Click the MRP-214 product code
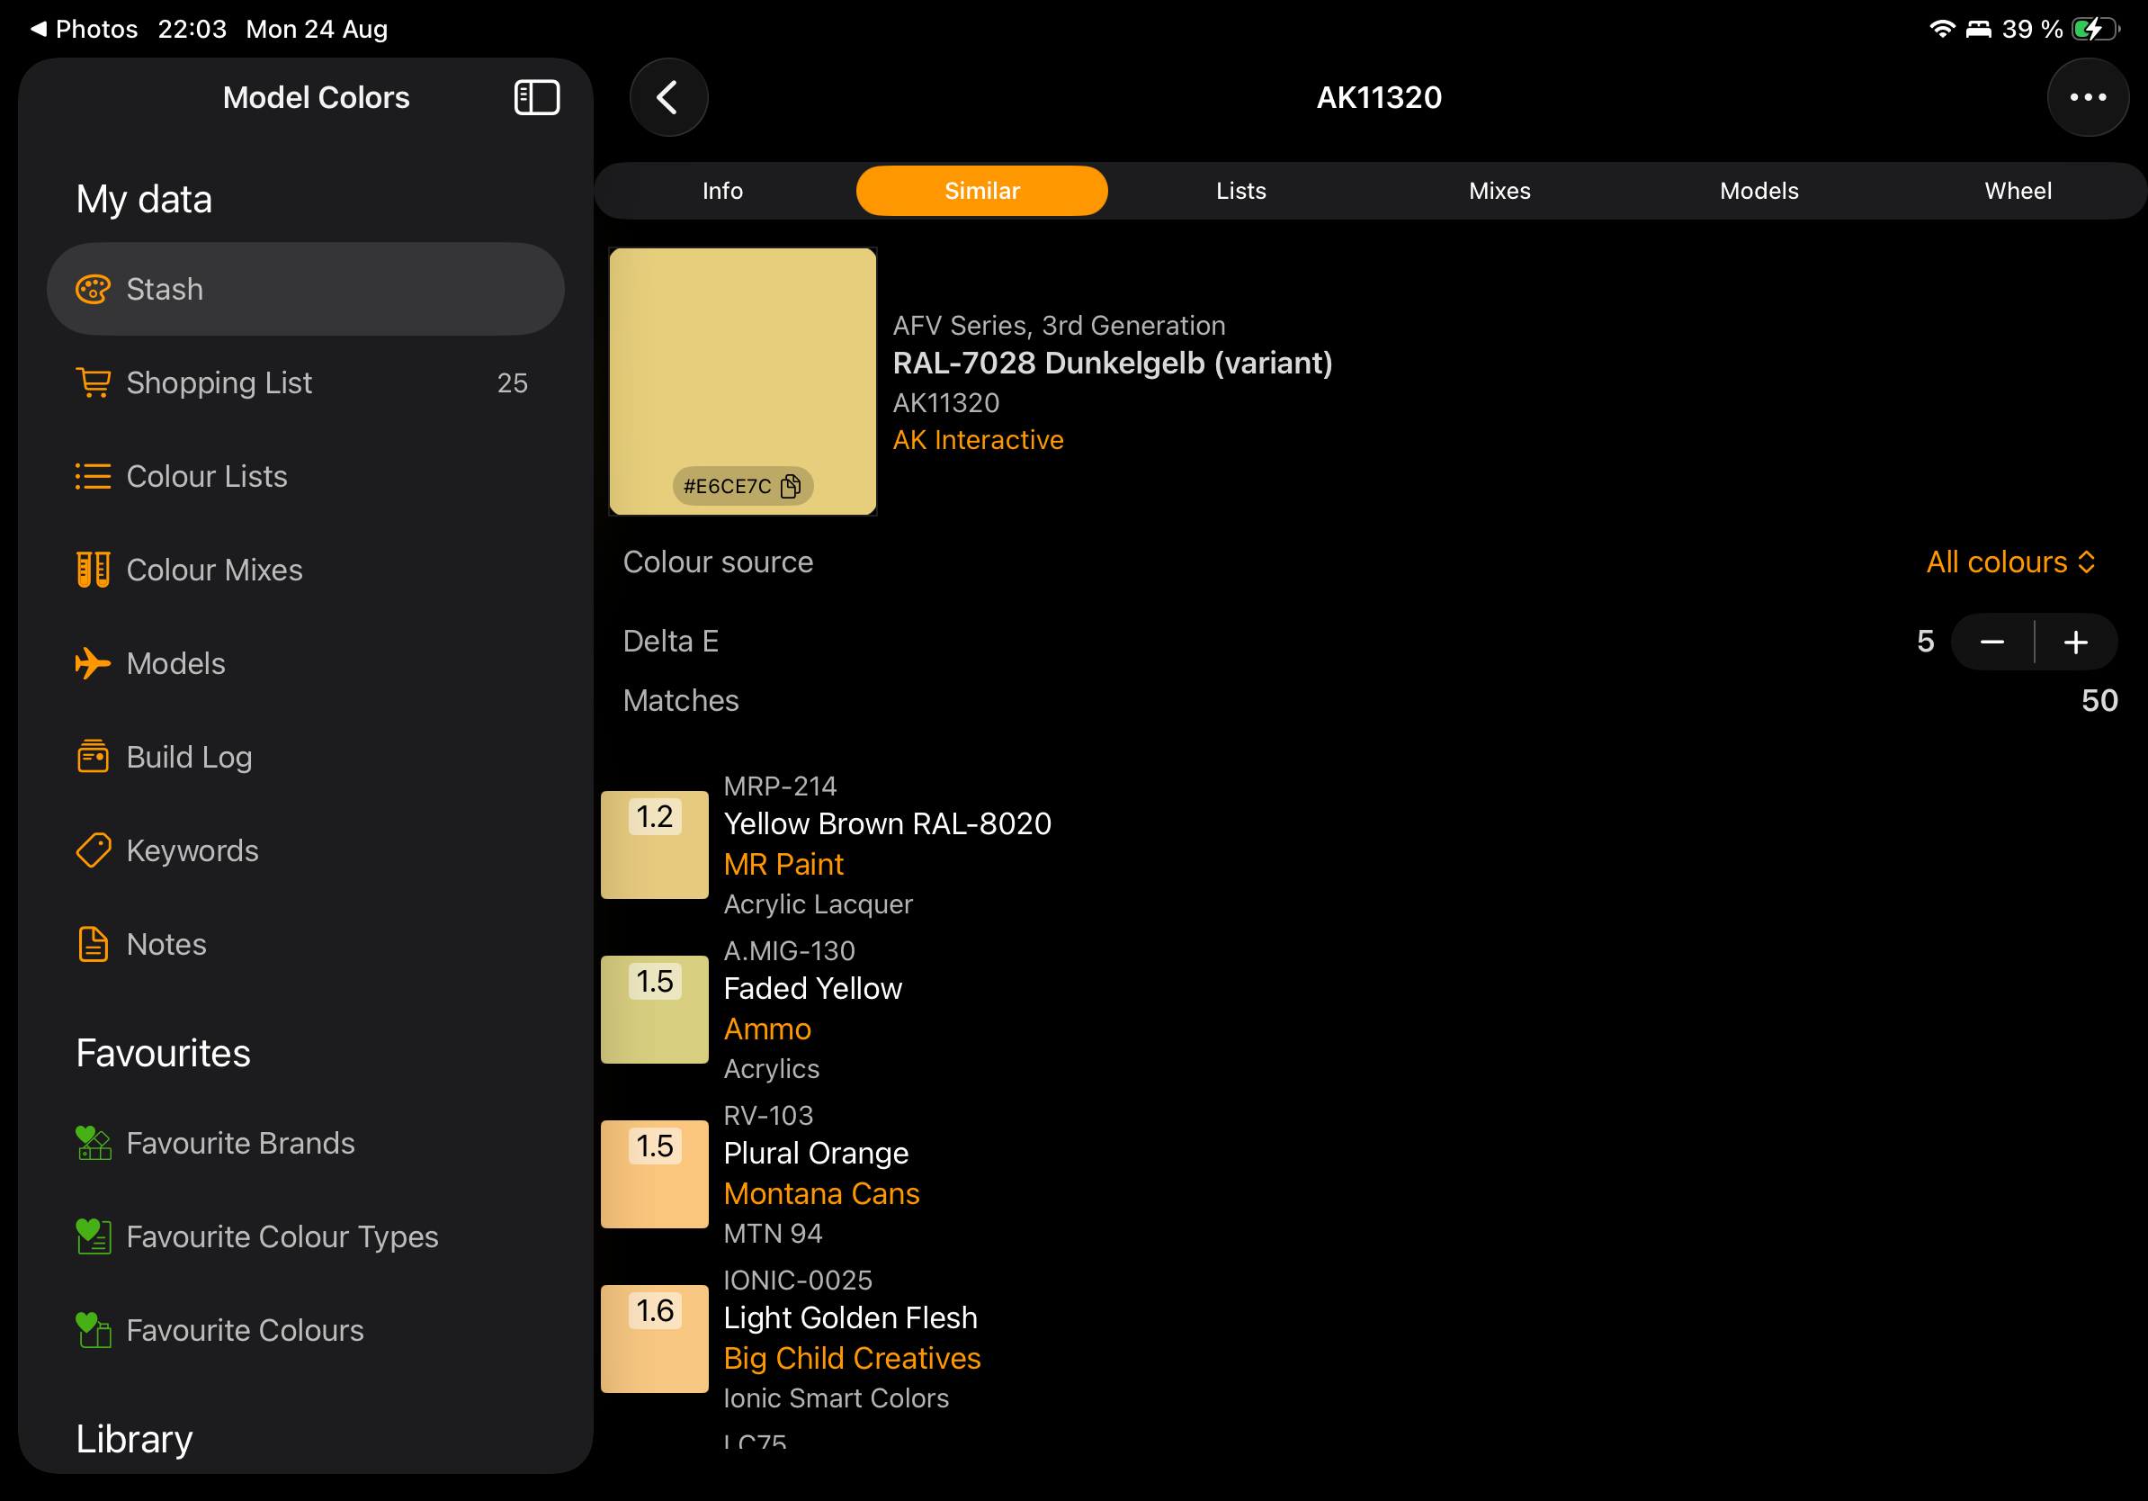 pos(780,786)
